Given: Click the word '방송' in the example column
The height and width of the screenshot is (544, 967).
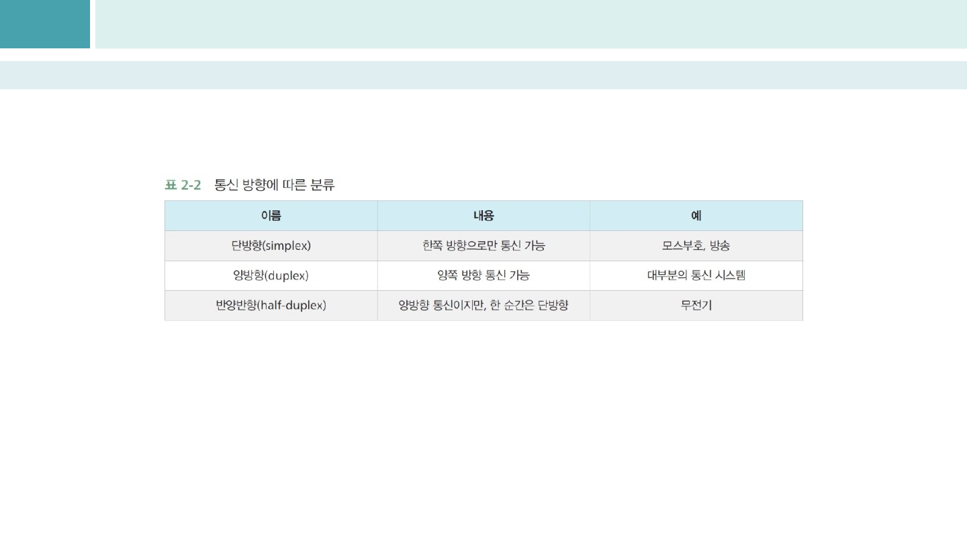Looking at the screenshot, I should pos(720,246).
